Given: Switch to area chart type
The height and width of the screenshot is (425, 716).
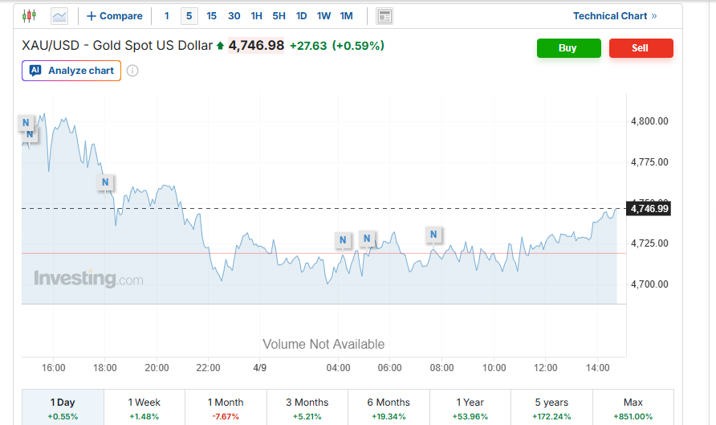Looking at the screenshot, I should point(59,16).
